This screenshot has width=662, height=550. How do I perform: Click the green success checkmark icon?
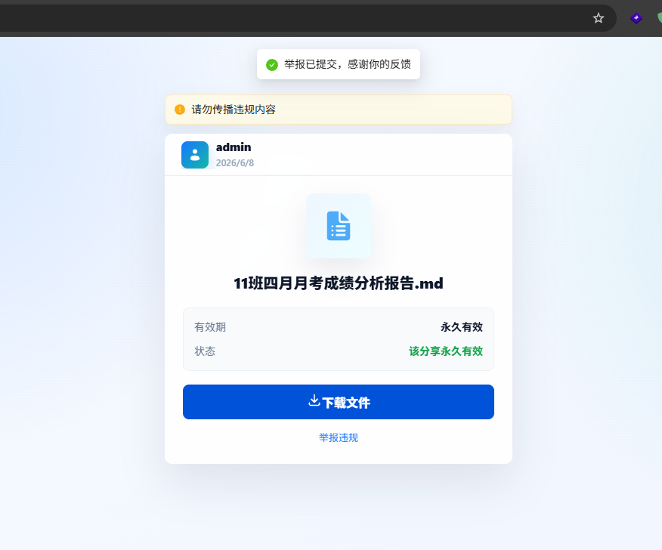tap(272, 64)
